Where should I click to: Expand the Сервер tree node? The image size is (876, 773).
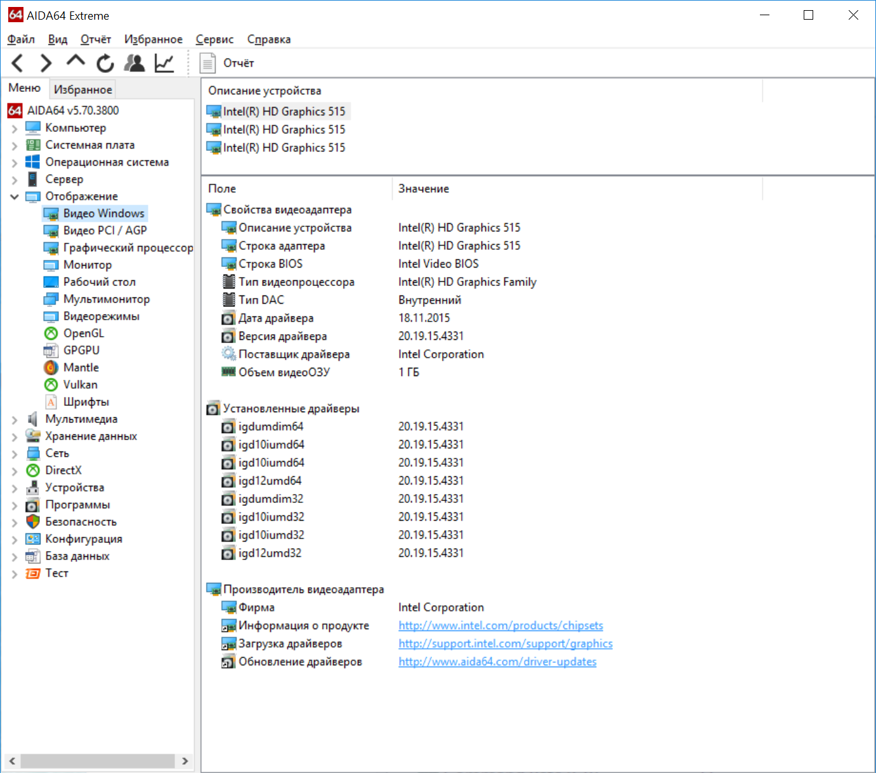pos(15,180)
